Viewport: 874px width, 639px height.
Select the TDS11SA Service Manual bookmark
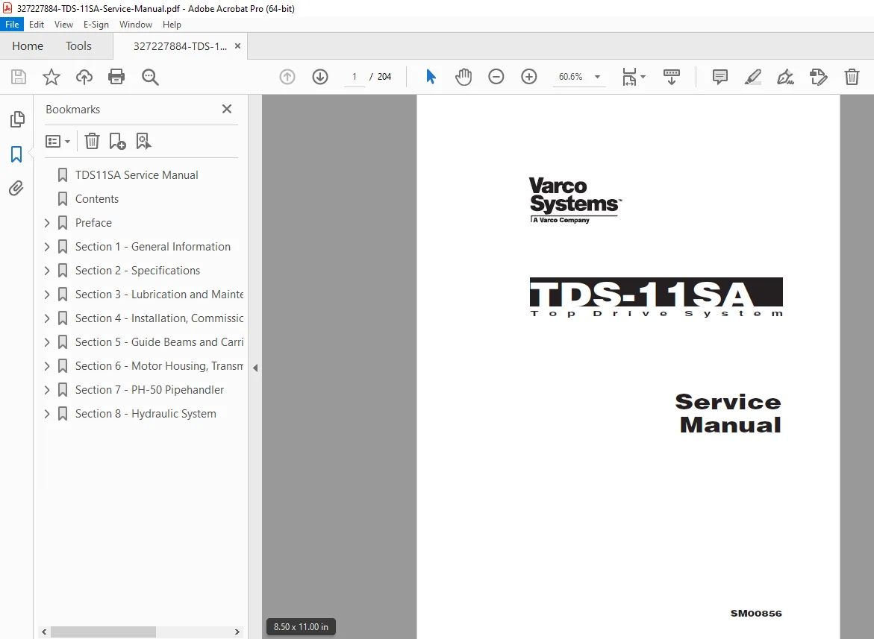[x=137, y=175]
